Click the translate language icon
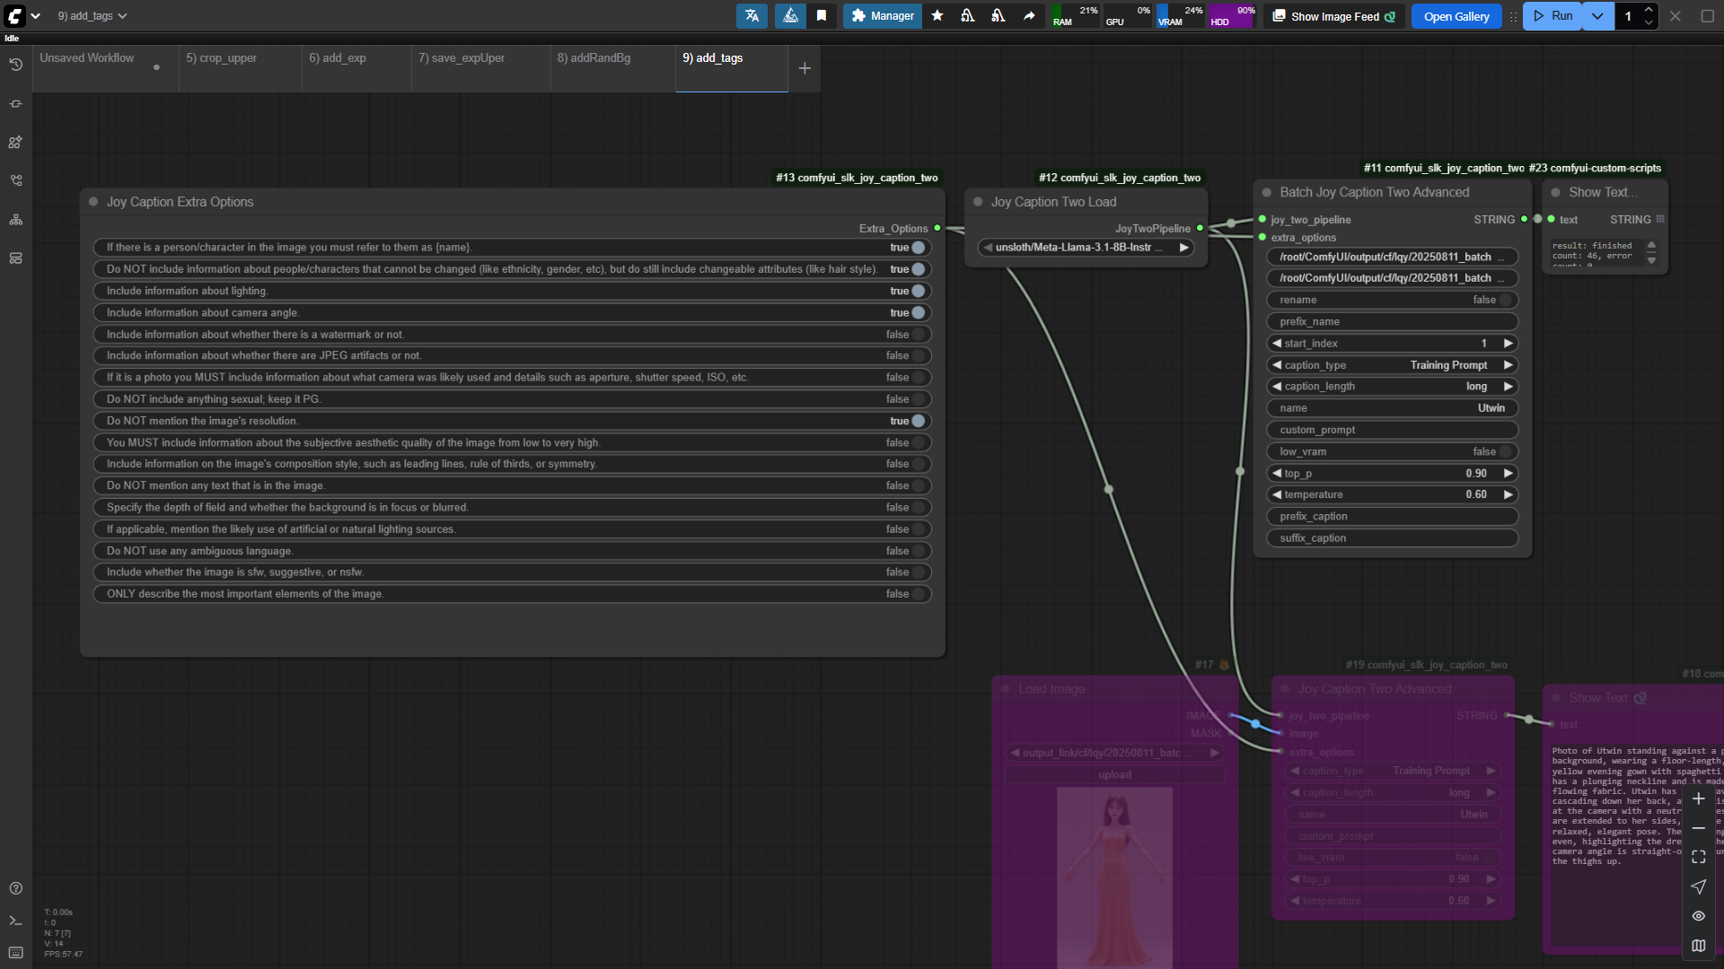 [x=752, y=15]
